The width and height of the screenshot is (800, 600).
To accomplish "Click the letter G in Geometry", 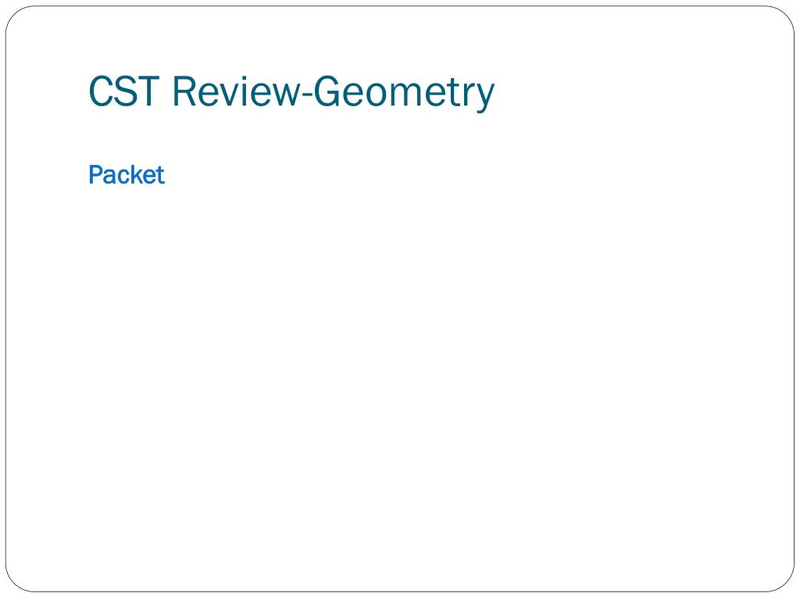I will coord(326,91).
